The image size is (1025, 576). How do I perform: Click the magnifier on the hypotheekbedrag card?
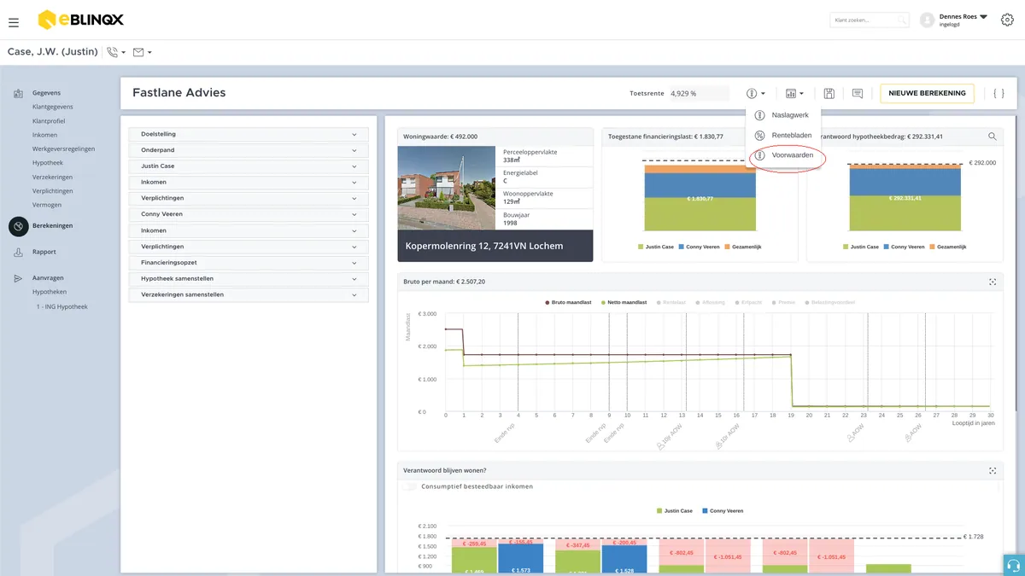coord(992,137)
